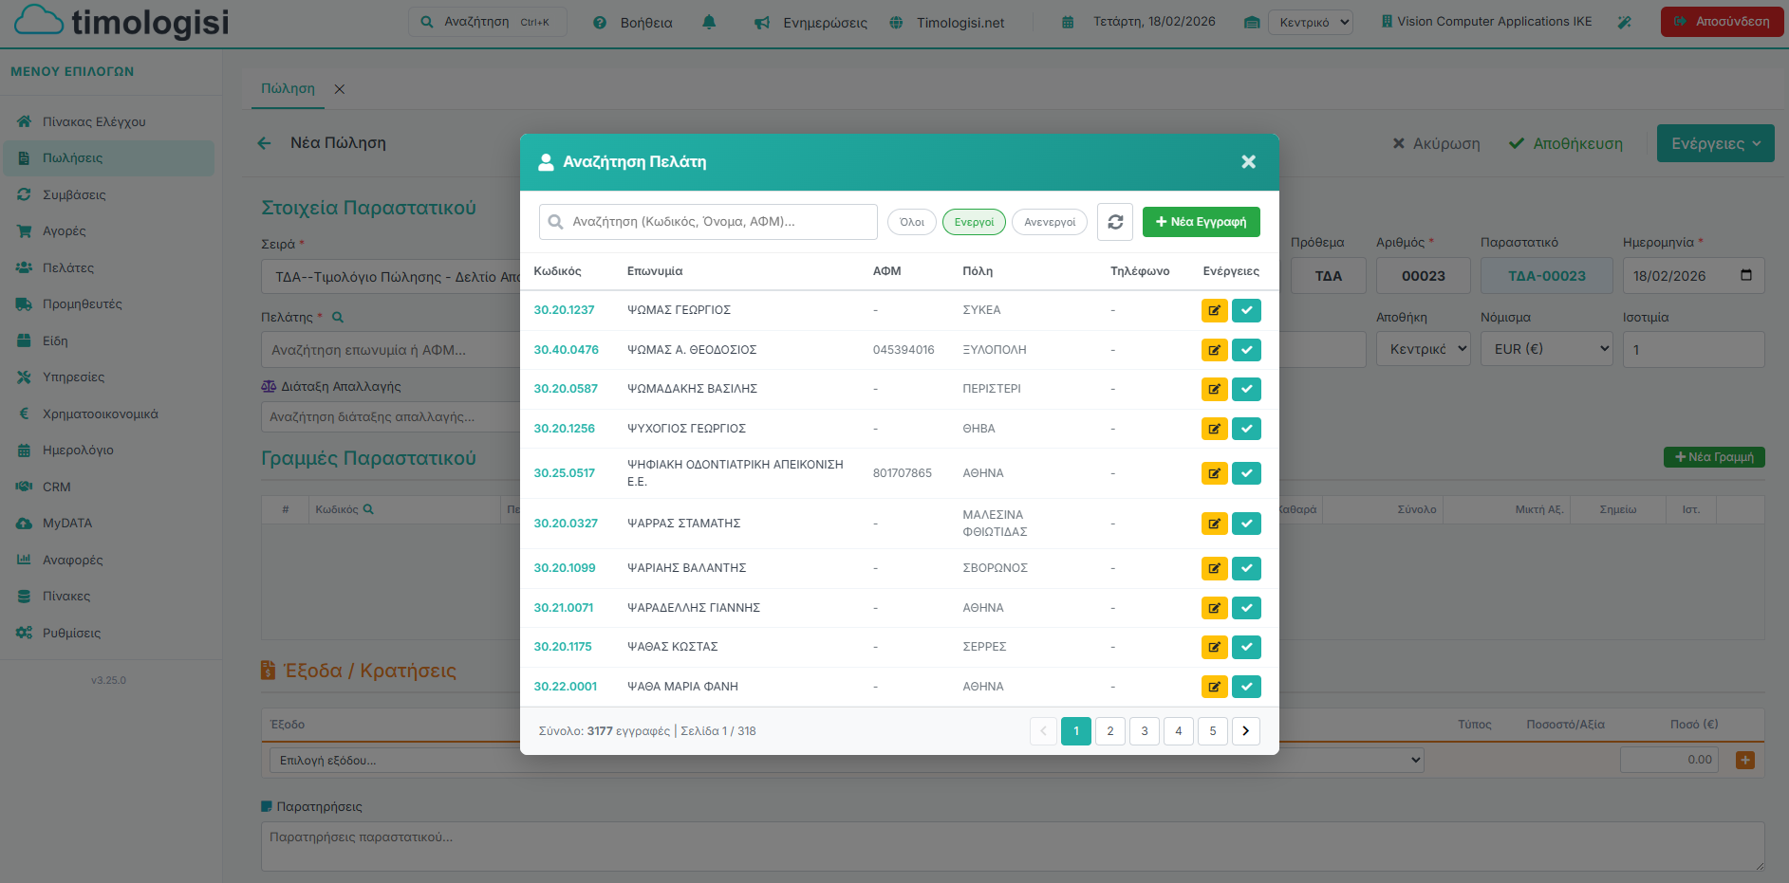Click the refresh icon in customer search

1115,222
